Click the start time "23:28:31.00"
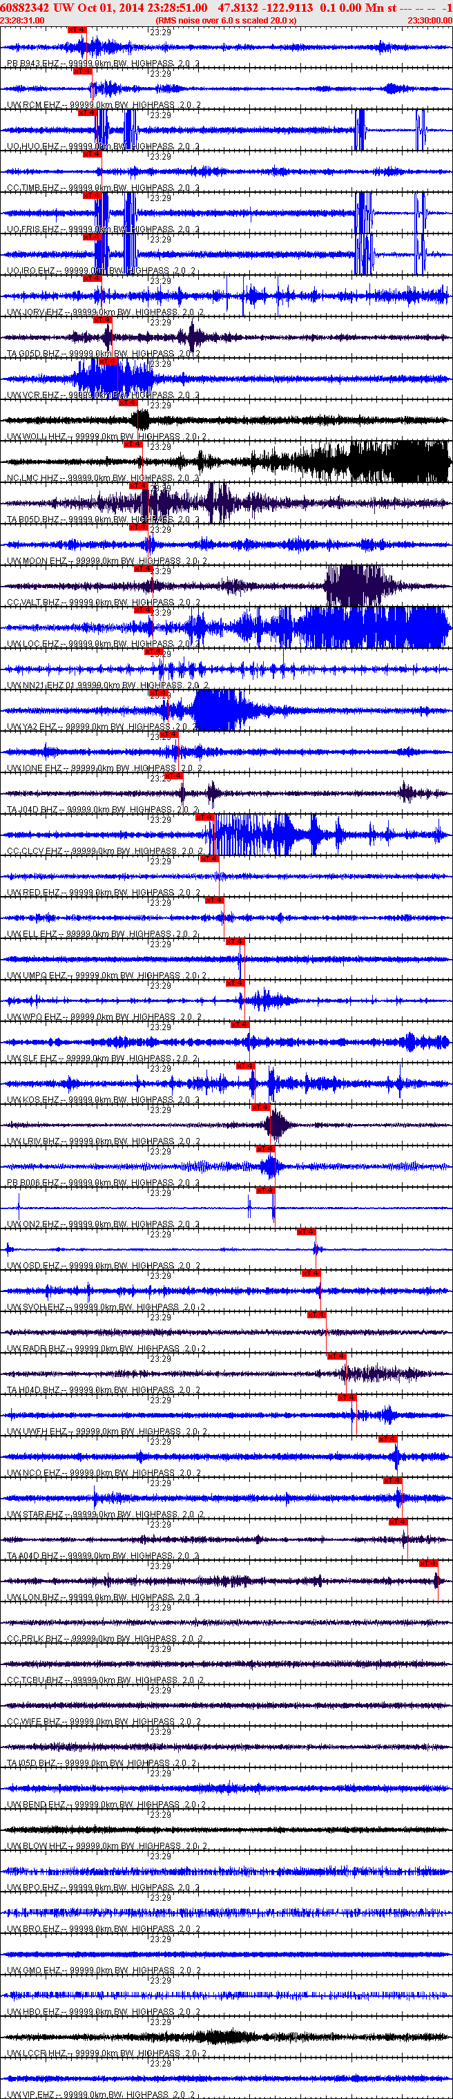453x2099 pixels. click(22, 20)
